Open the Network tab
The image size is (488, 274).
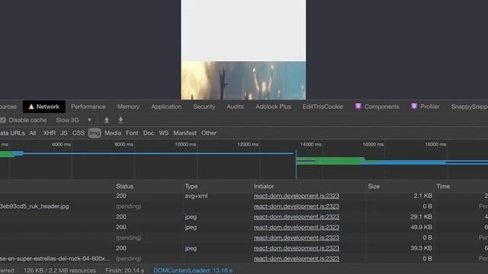click(44, 107)
